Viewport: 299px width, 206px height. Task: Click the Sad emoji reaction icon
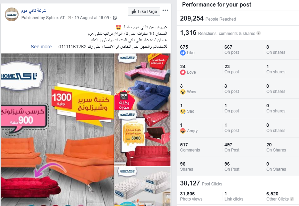(183, 111)
